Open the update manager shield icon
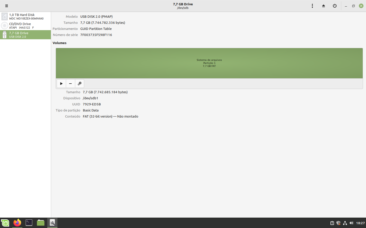The image size is (366, 228). pos(338,223)
